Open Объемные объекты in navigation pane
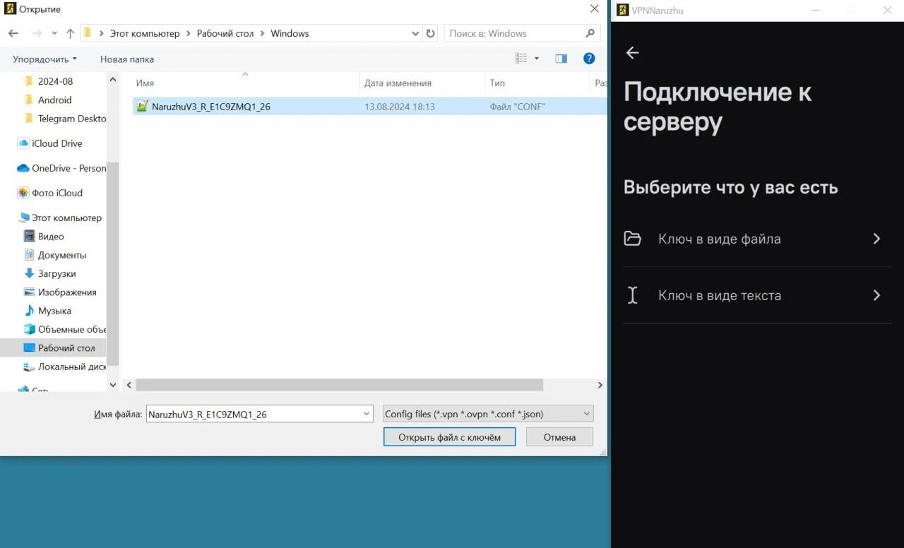Viewport: 904px width, 548px height. [x=64, y=329]
